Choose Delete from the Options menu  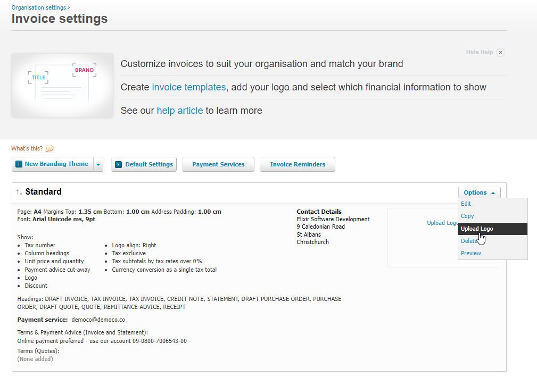(468, 241)
